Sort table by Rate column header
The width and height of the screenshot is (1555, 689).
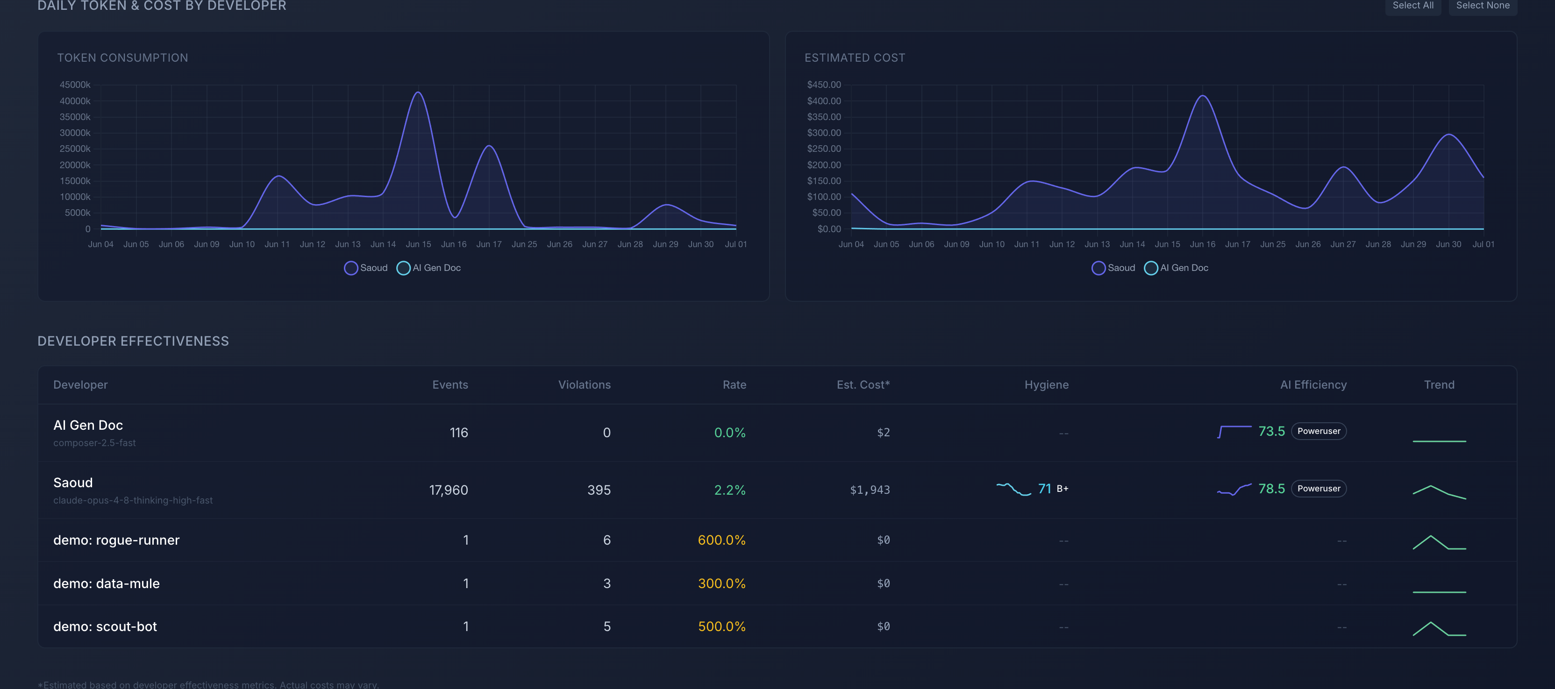(734, 385)
